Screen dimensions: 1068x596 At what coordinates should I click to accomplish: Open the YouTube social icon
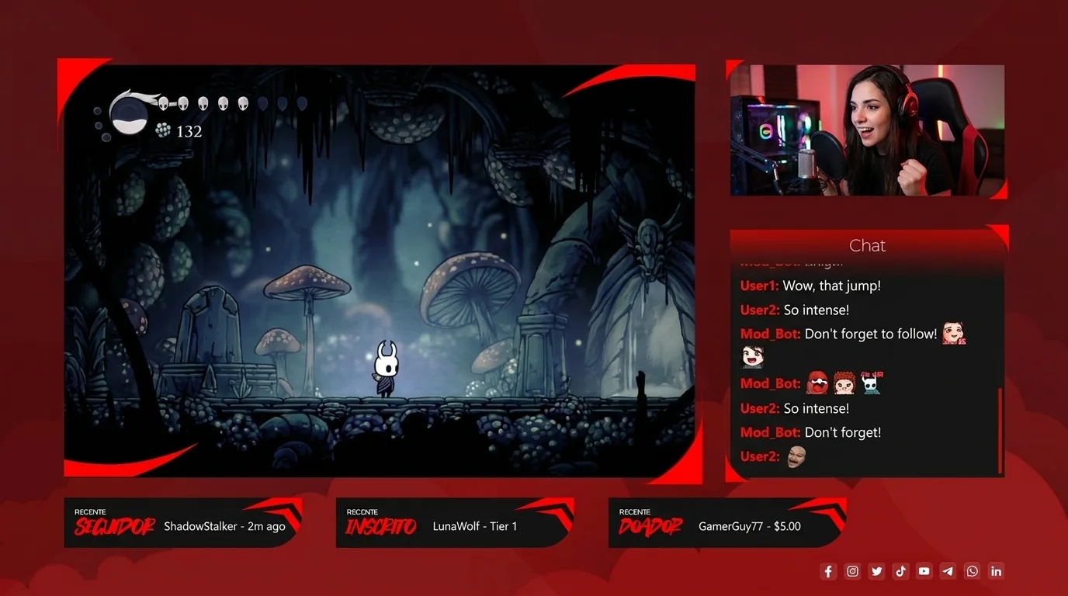click(924, 571)
